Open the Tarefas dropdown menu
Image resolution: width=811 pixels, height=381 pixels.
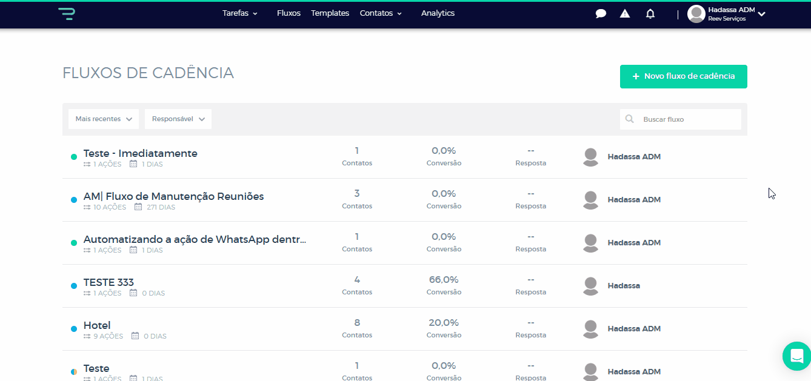pos(240,13)
